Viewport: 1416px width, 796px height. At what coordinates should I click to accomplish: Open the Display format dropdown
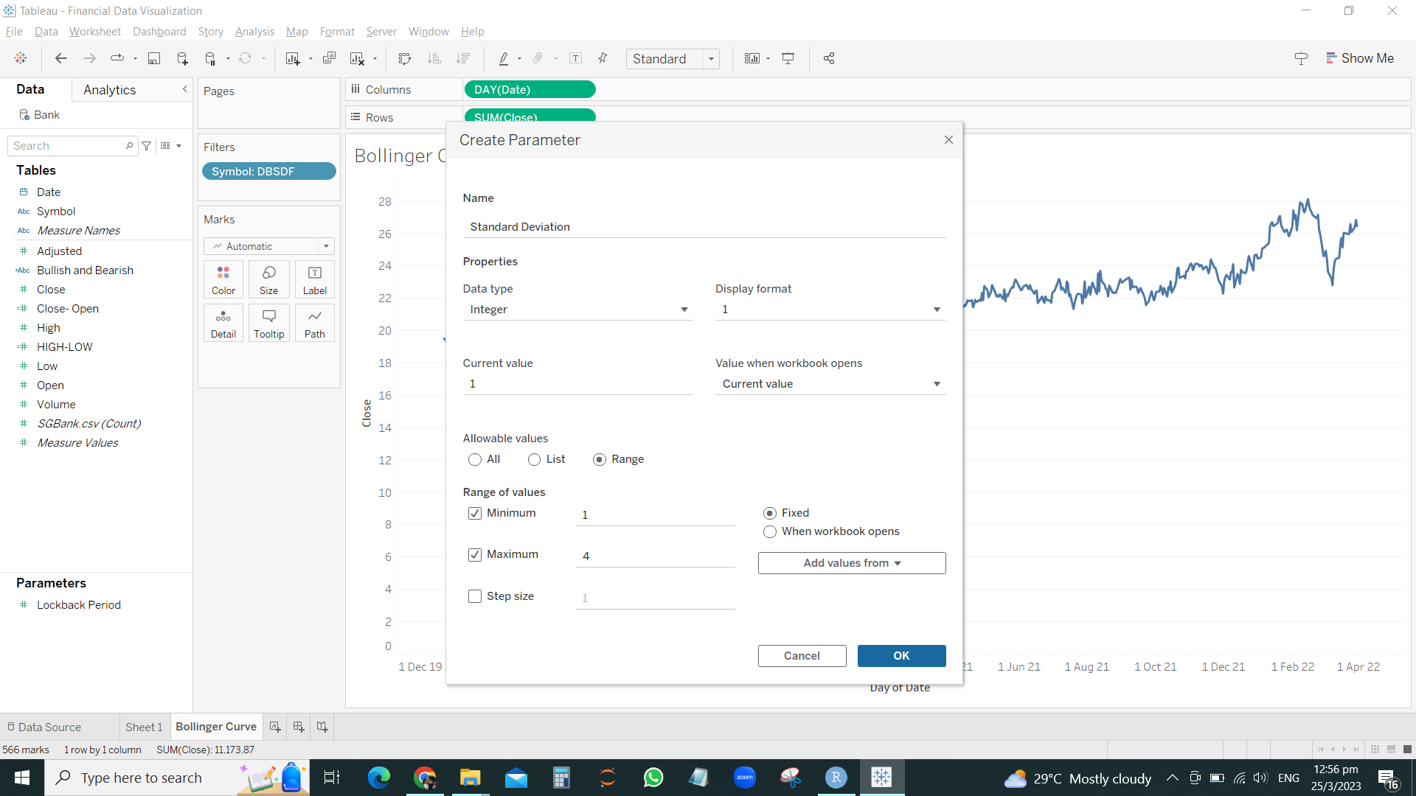coord(830,310)
